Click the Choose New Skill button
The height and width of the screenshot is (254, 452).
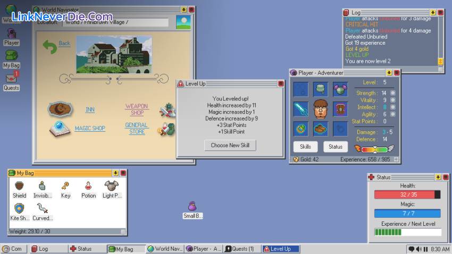click(x=230, y=145)
